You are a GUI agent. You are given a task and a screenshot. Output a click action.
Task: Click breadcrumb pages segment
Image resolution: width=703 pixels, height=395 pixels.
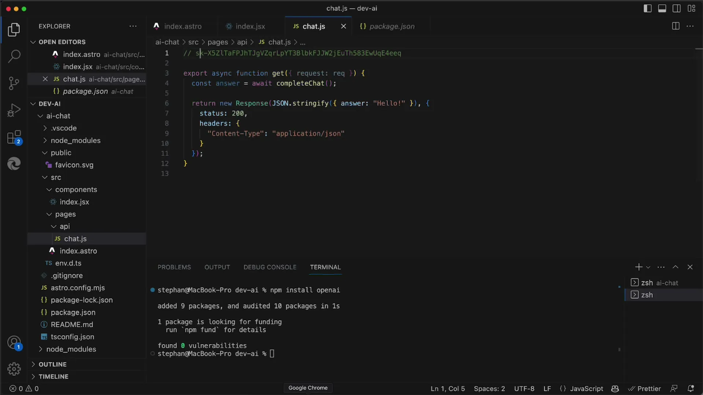coord(218,42)
